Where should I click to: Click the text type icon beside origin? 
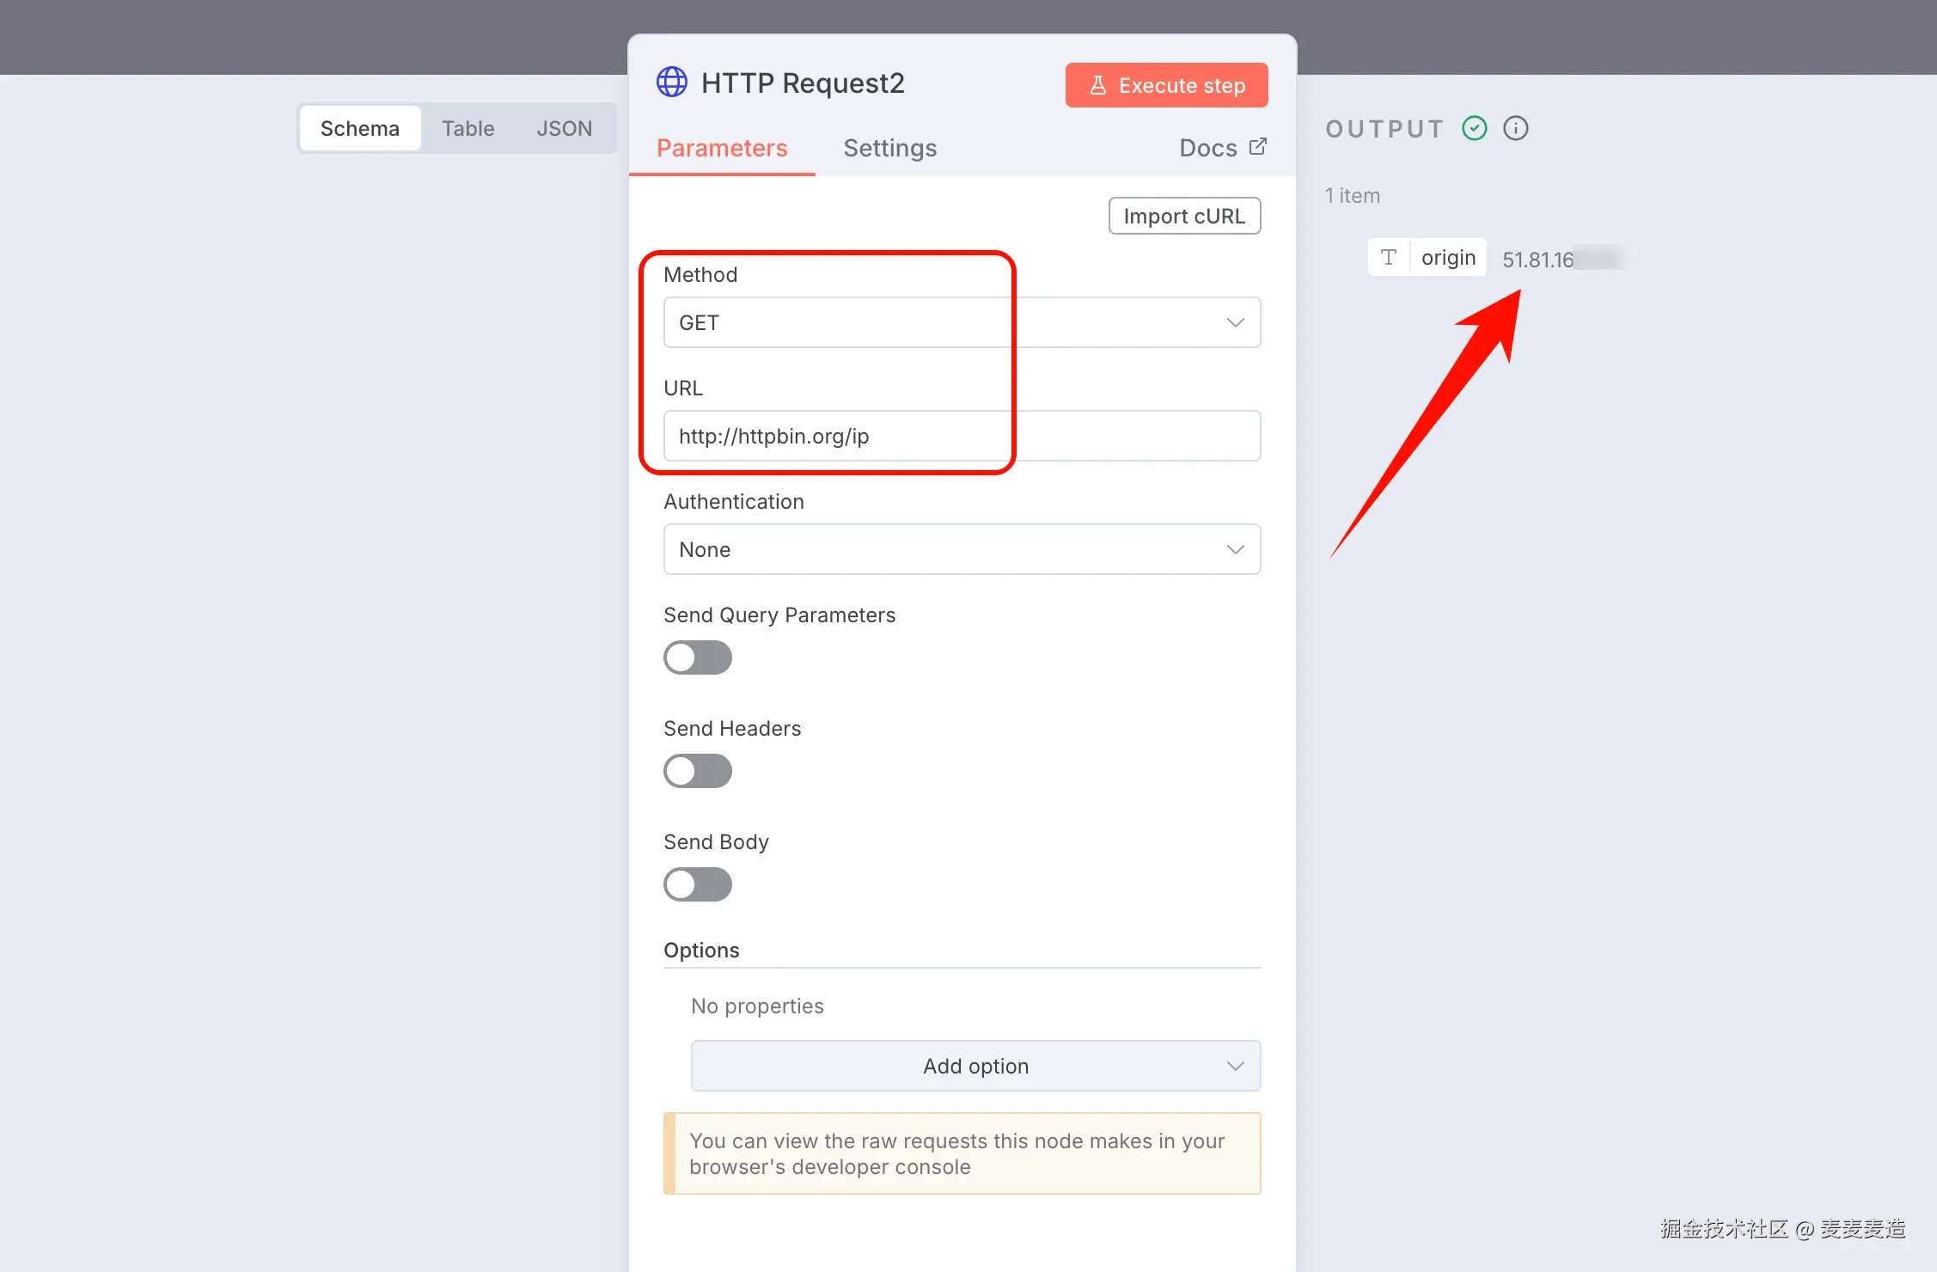coord(1388,257)
